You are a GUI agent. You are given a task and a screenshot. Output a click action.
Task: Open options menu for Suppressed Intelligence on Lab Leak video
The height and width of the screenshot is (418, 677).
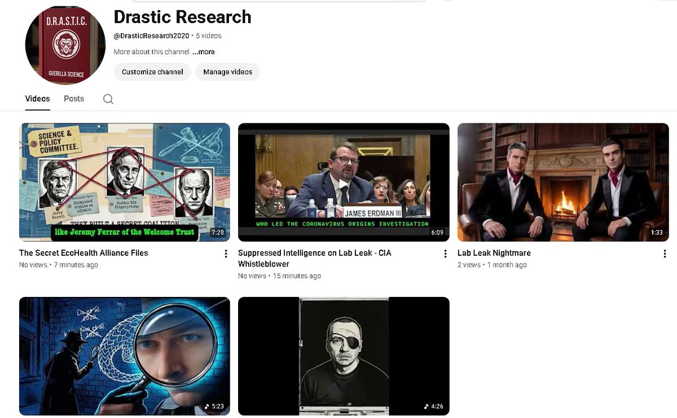click(445, 254)
